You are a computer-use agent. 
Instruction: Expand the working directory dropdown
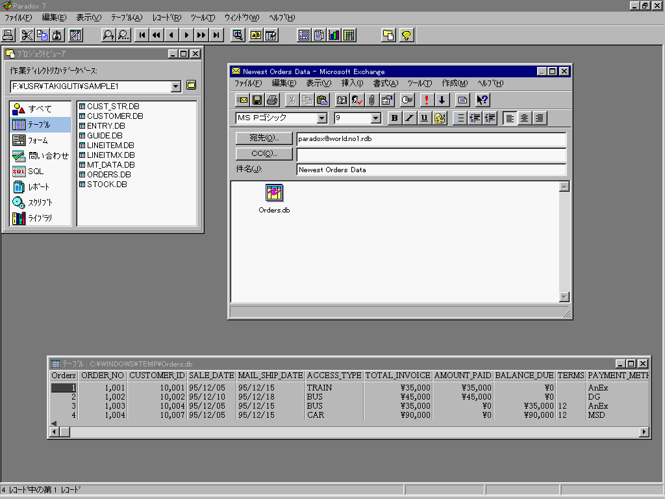[175, 86]
